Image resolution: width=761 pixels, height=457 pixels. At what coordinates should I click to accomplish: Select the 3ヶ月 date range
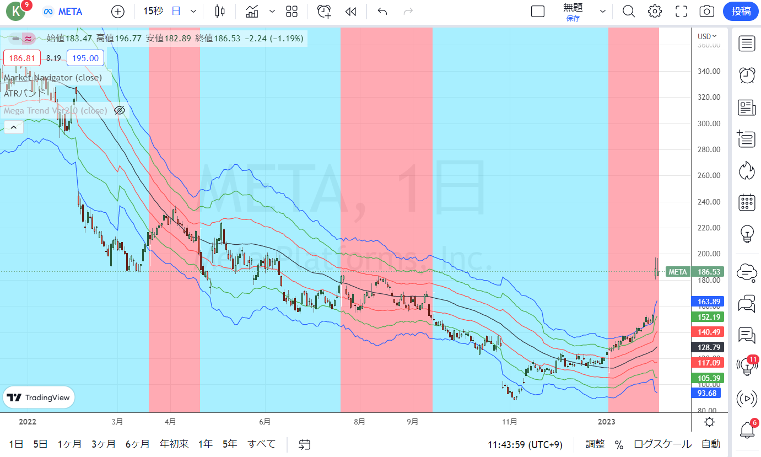(104, 444)
